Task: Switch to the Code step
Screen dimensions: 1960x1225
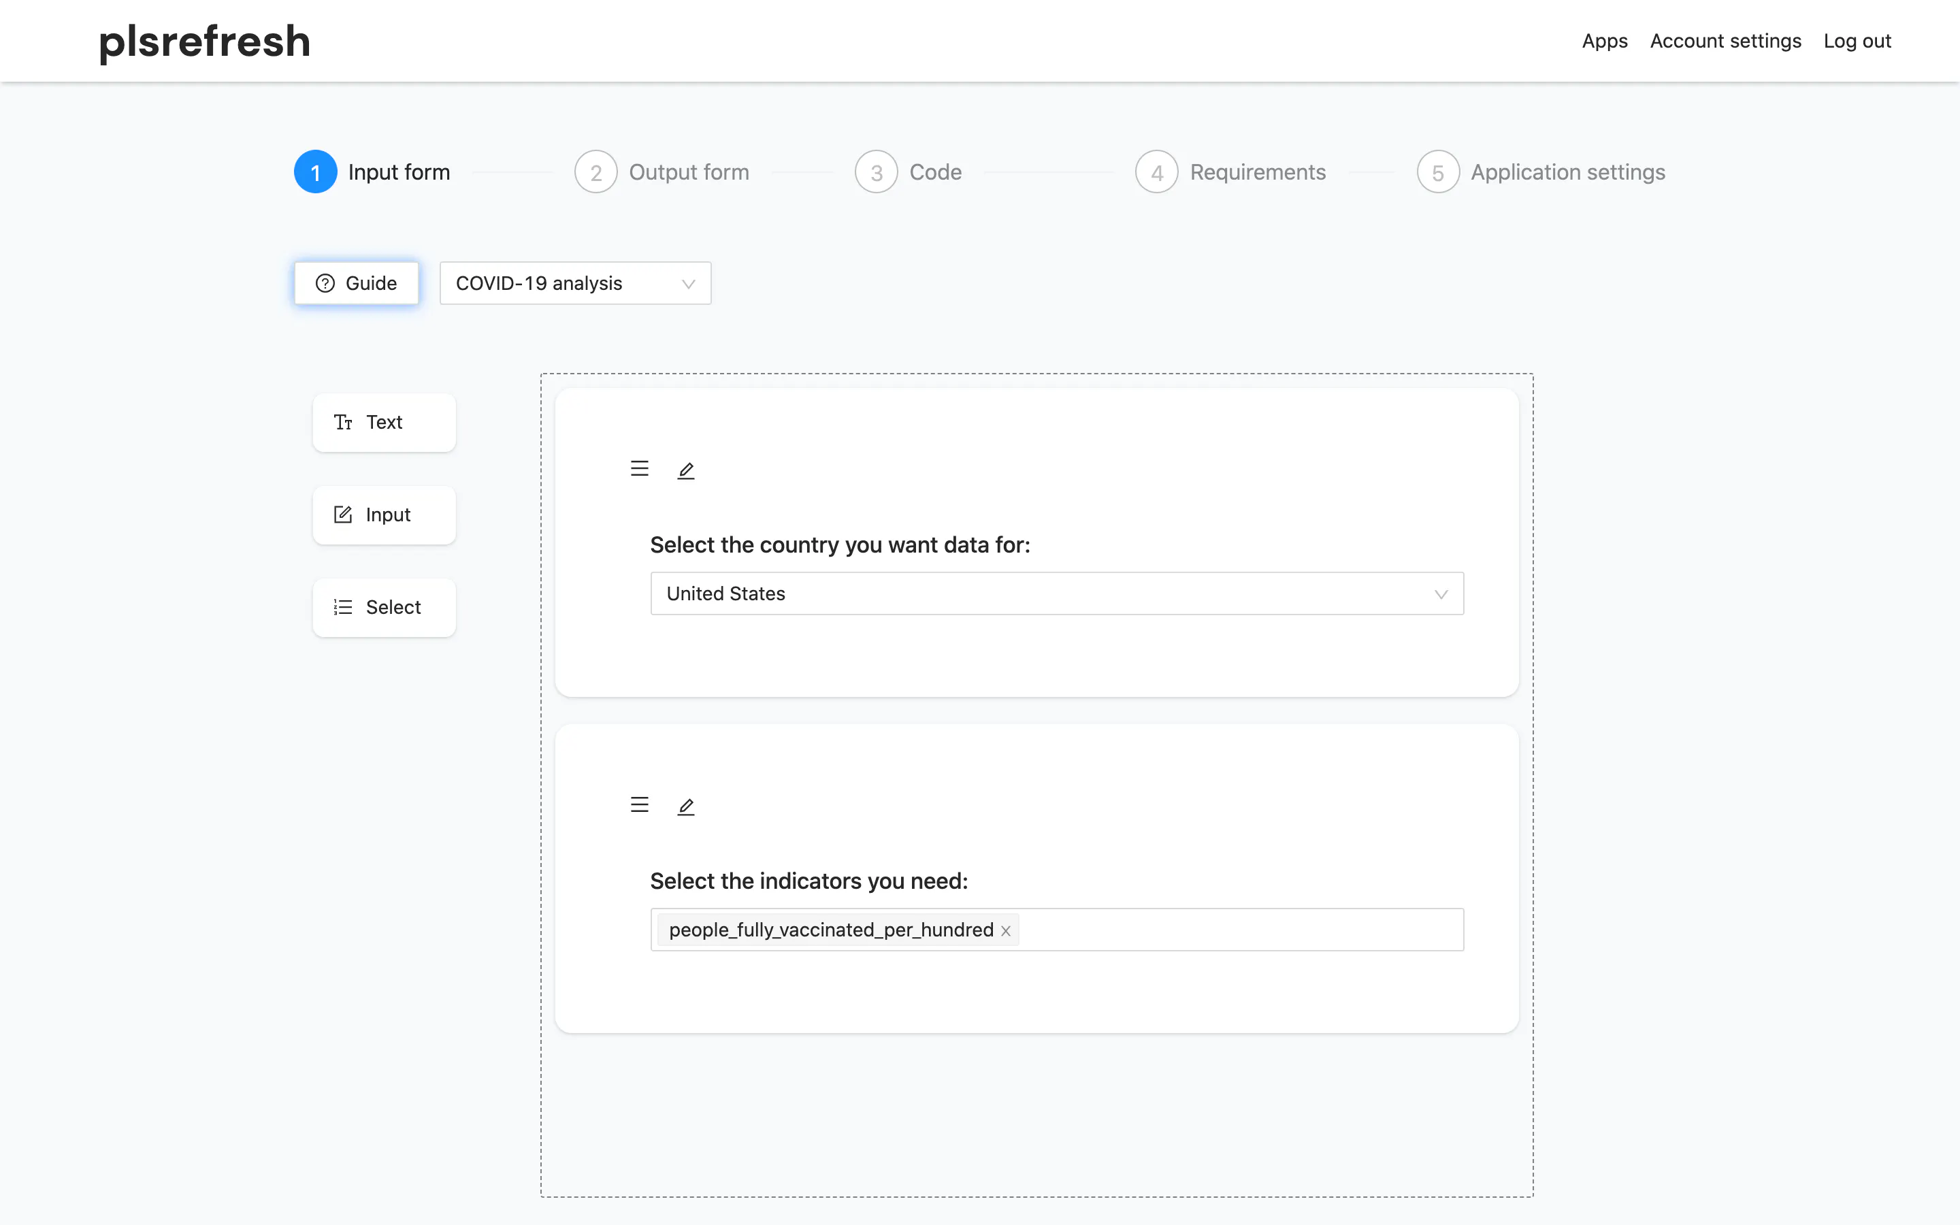Action: 908,171
